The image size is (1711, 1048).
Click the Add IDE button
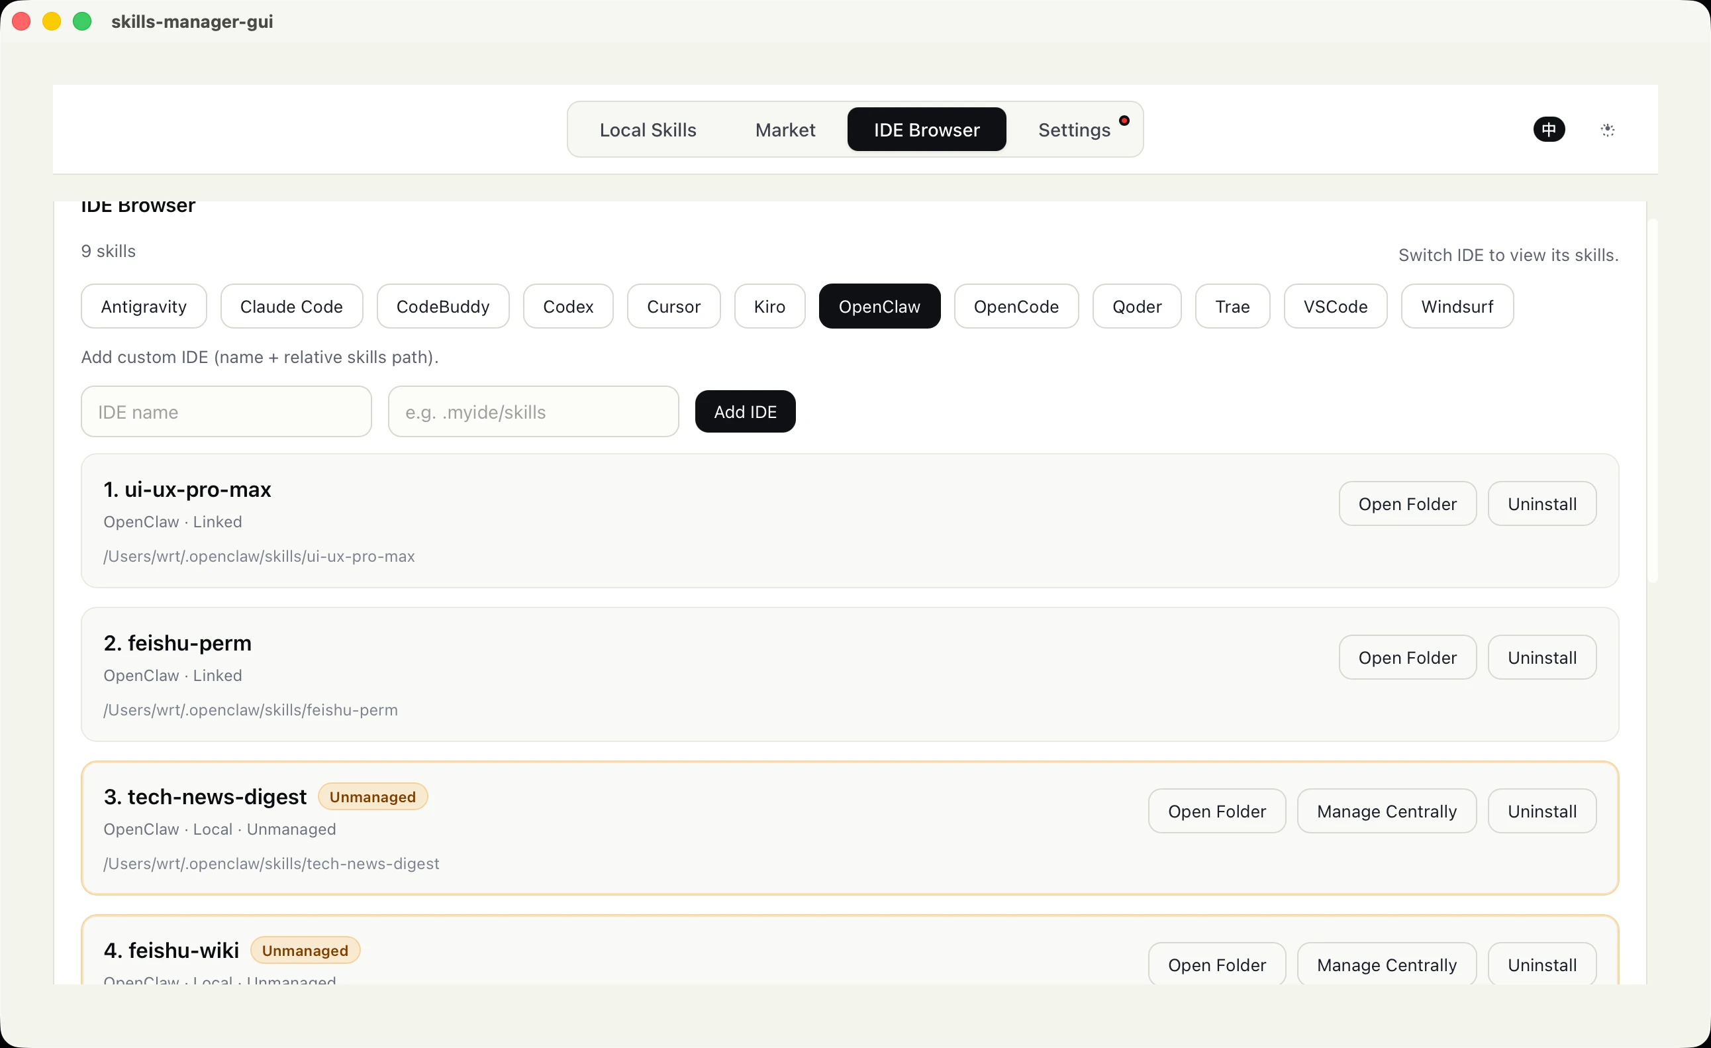click(745, 412)
